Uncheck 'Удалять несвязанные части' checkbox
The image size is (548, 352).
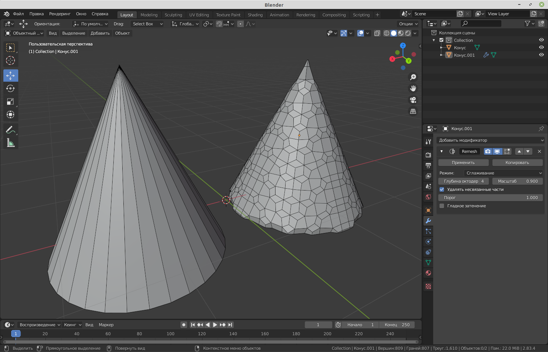(442, 189)
